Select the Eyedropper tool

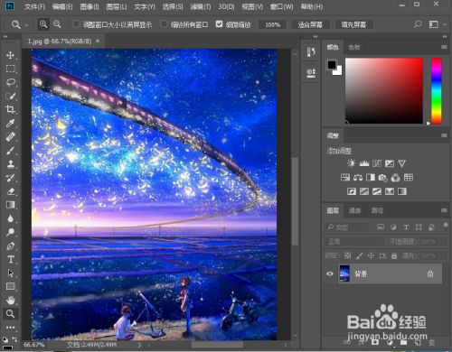(x=11, y=123)
